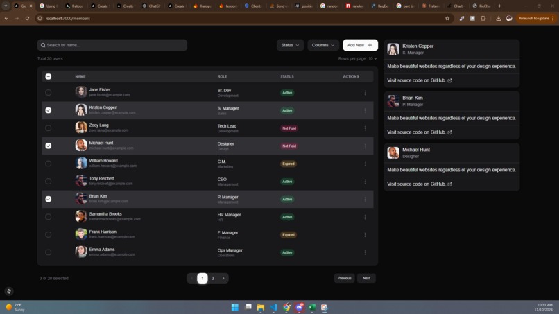The image size is (559, 314).
Task: Bookmark this page with star icon
Action: click(447, 18)
